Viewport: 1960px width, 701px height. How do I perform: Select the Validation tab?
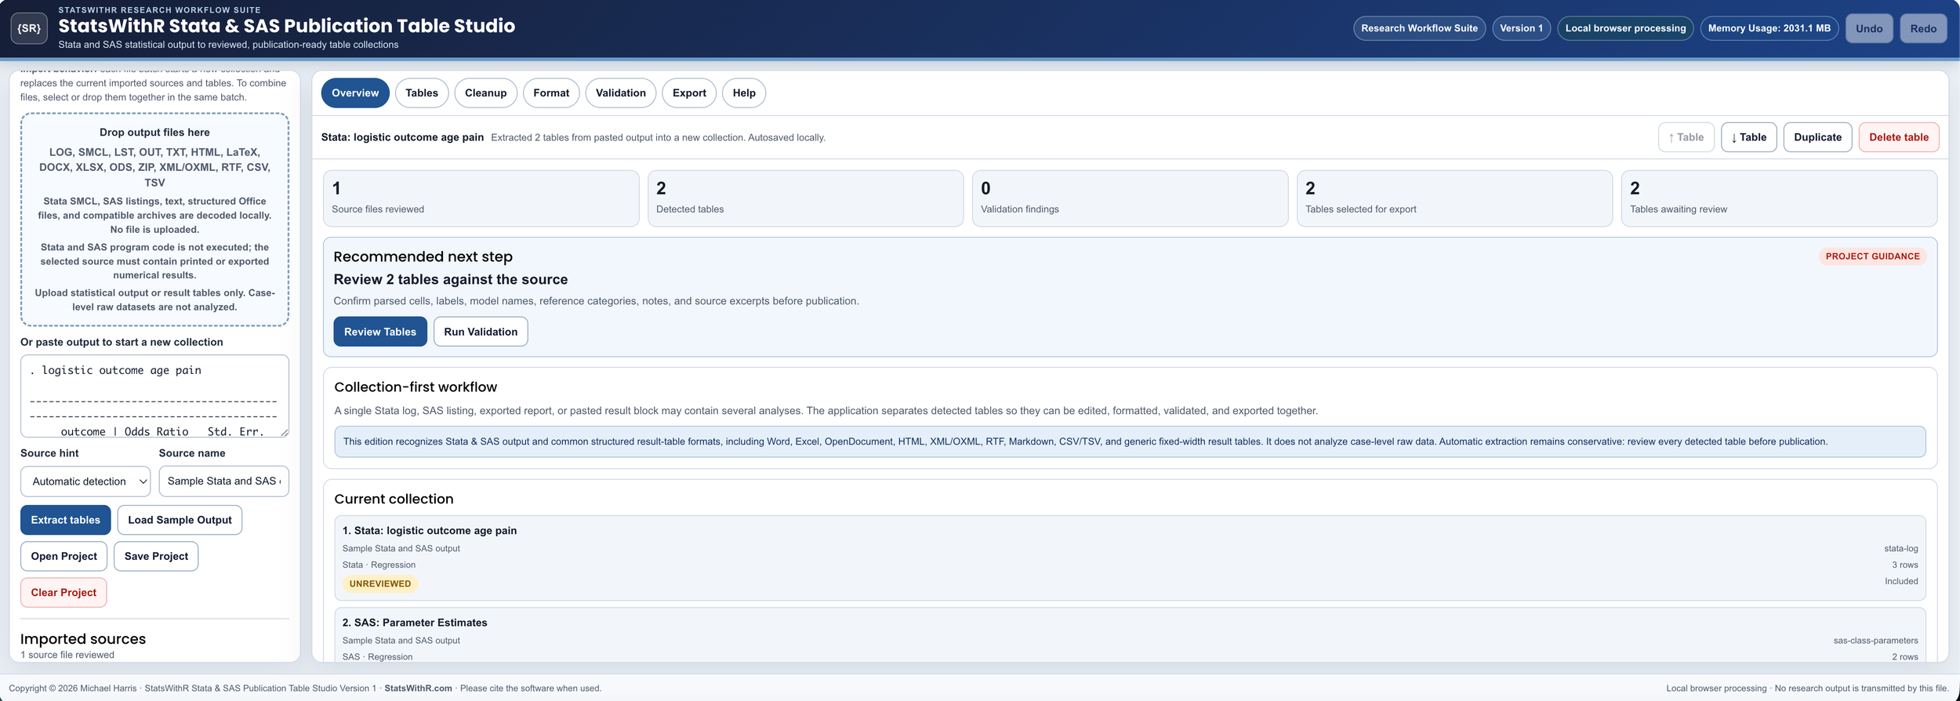[x=620, y=93]
